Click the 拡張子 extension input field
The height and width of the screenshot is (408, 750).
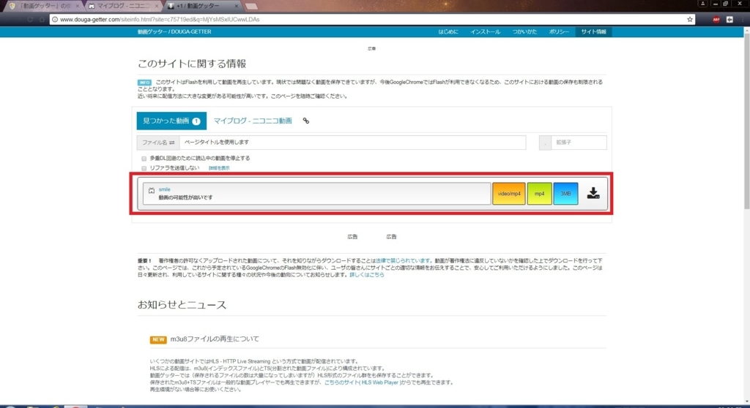(579, 143)
